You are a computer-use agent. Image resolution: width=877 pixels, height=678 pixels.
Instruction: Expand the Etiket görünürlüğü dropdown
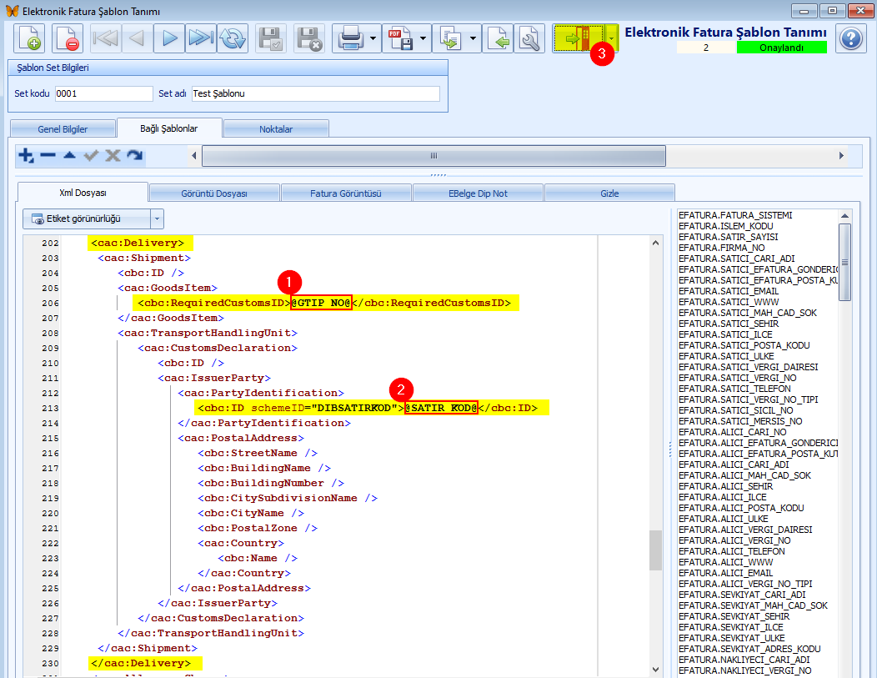coord(158,218)
